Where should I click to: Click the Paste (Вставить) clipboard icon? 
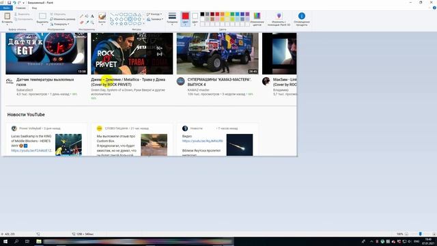[x=8, y=16]
